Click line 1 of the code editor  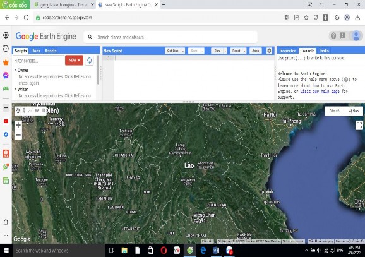click(x=194, y=57)
